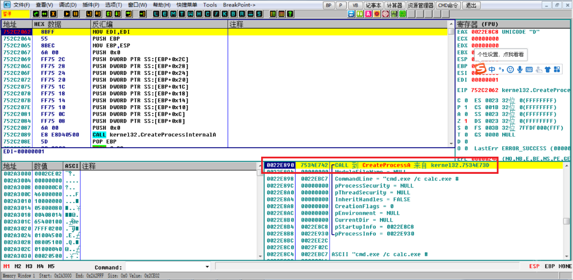Open Threads window (T)
Viewport: 573px width, 280px height.
click(181, 14)
